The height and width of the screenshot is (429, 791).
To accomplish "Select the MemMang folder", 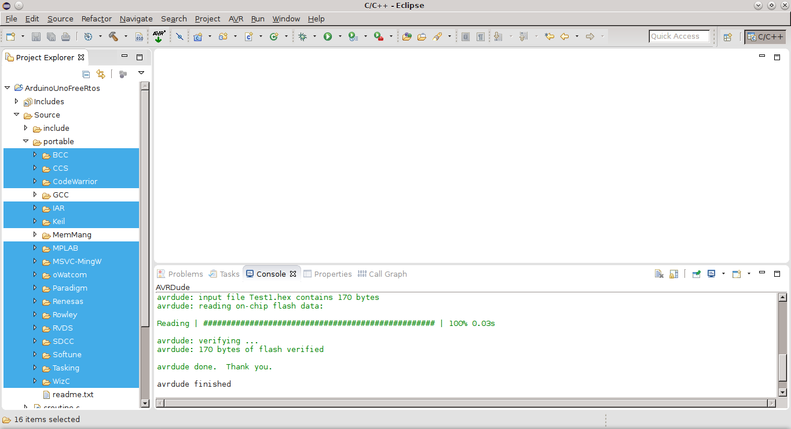I will click(x=71, y=234).
